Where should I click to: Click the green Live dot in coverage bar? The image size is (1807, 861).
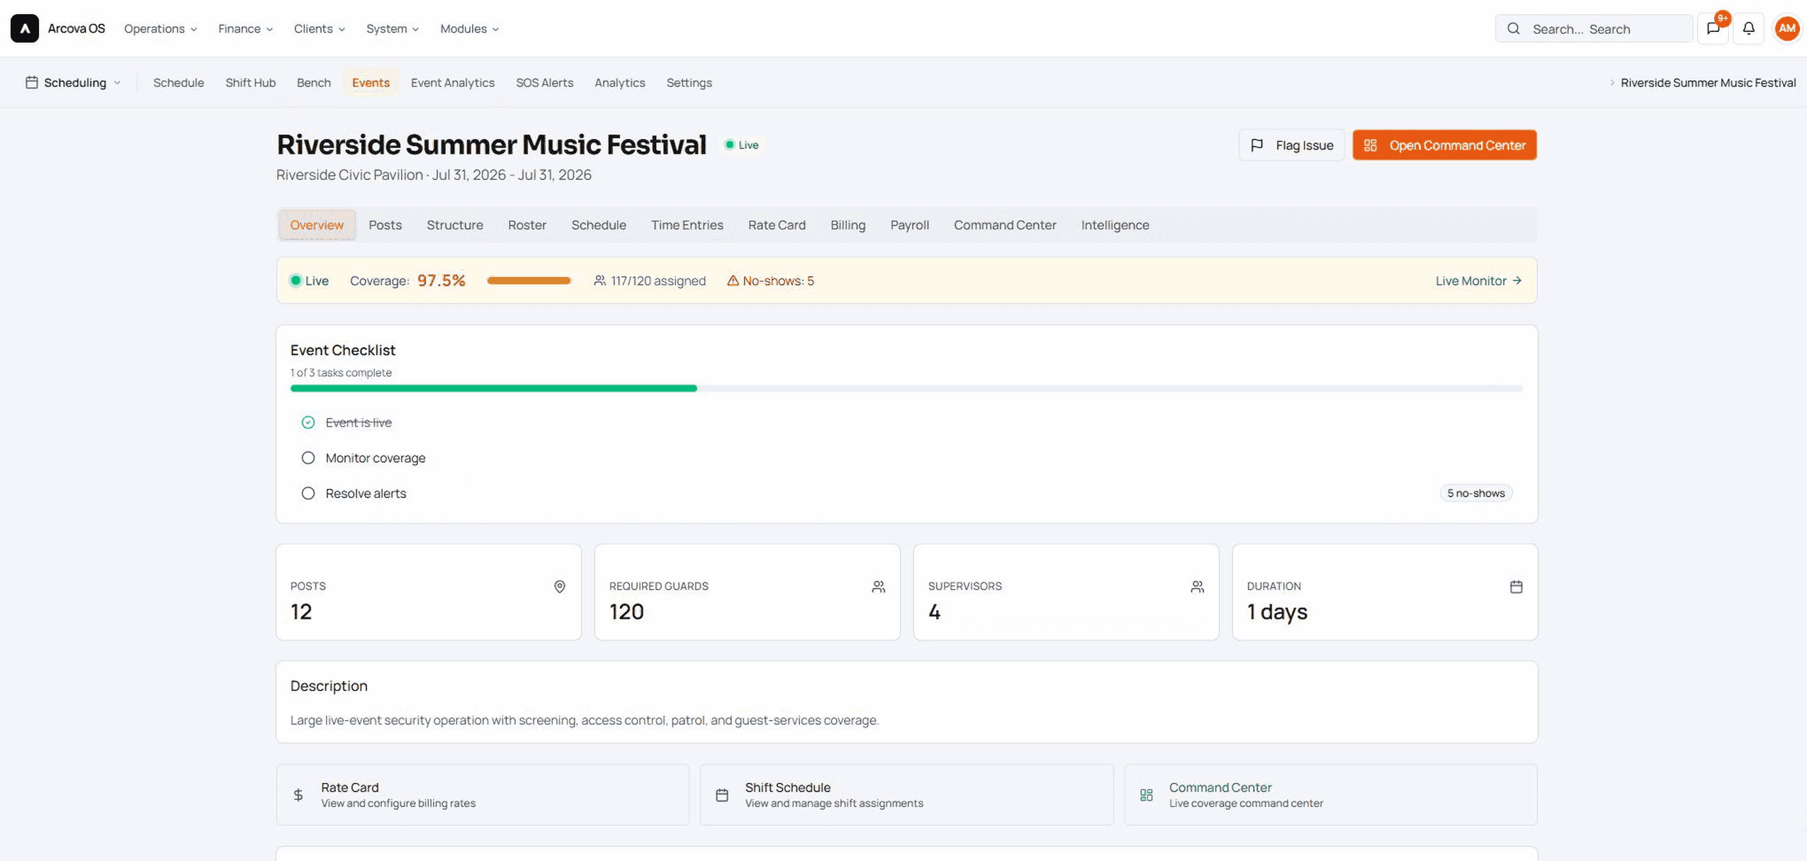click(295, 281)
